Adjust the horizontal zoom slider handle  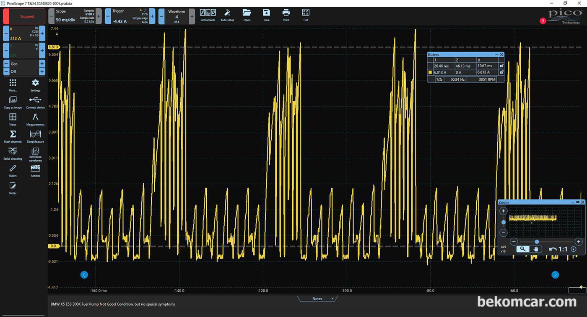tap(537, 242)
